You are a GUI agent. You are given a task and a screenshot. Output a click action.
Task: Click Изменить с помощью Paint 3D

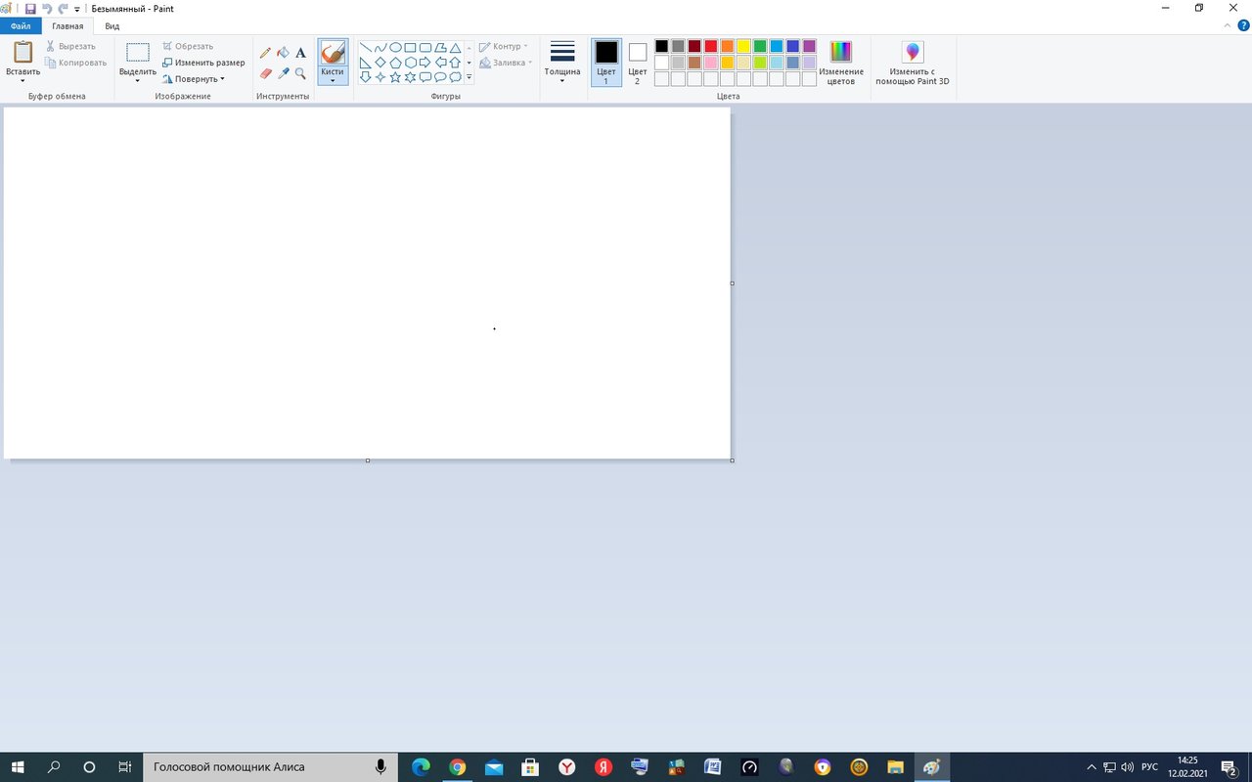coord(913,63)
